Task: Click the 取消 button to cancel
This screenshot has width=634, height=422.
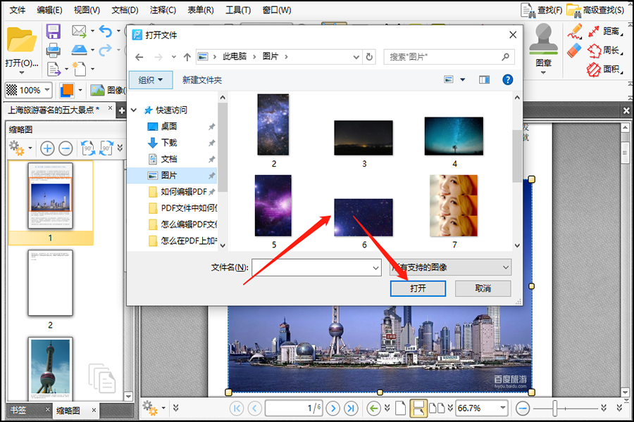Action: click(x=483, y=288)
